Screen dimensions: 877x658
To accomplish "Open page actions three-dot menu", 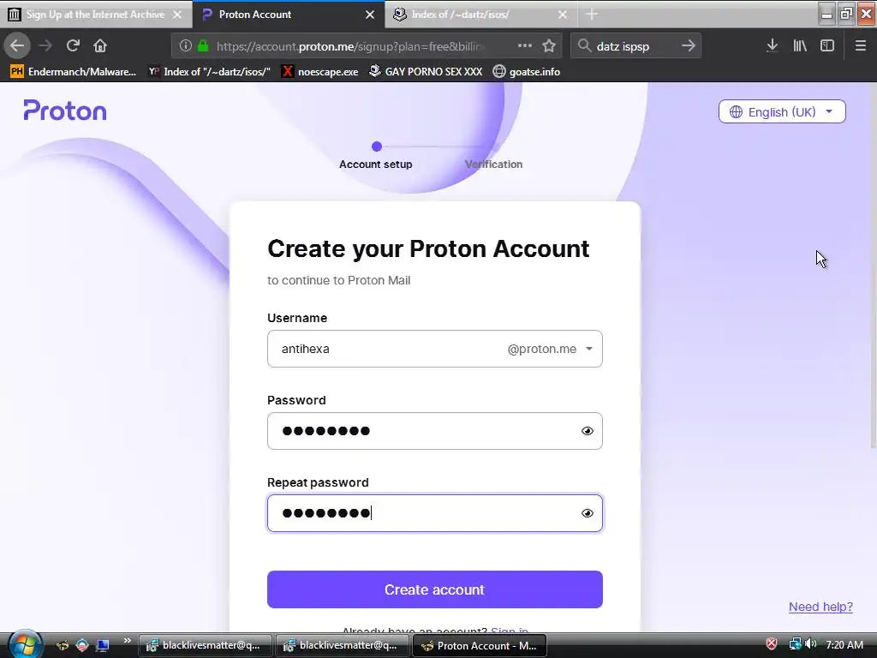I will (525, 46).
